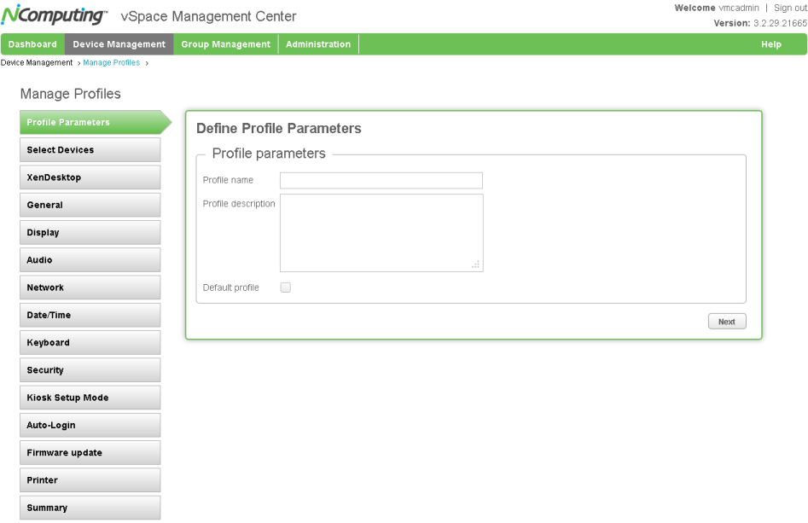Image resolution: width=808 pixels, height=523 pixels.
Task: Select the Security section
Action: 90,370
